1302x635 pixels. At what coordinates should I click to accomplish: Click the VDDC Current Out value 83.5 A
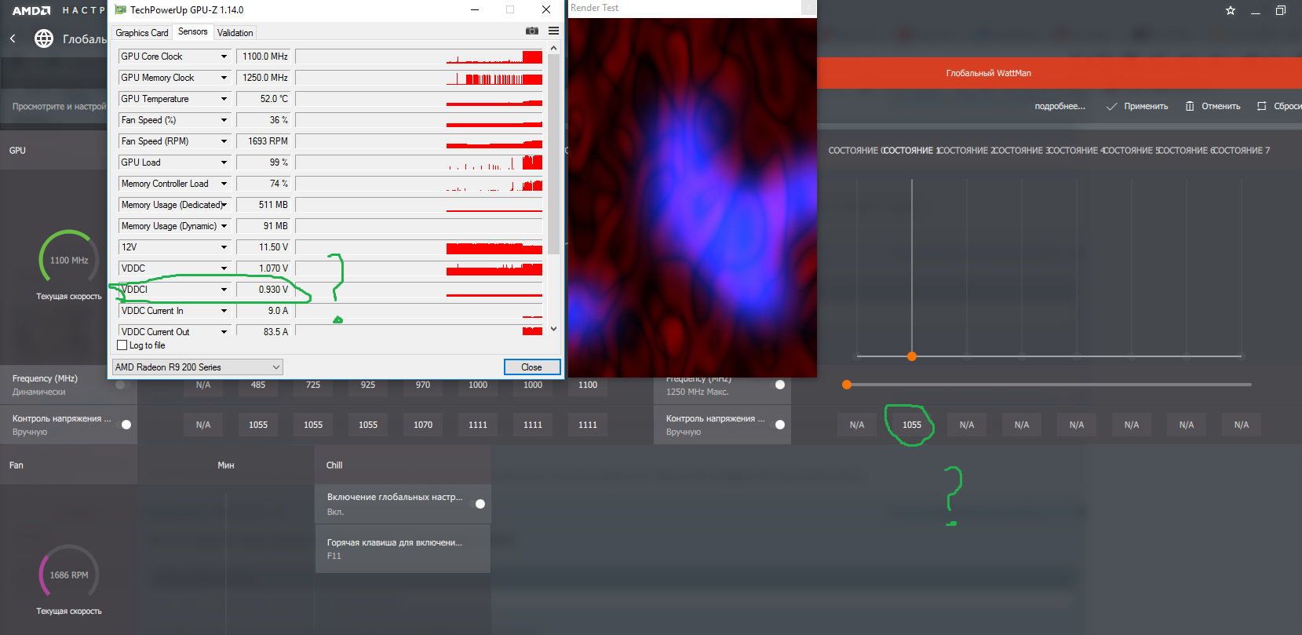(x=264, y=332)
